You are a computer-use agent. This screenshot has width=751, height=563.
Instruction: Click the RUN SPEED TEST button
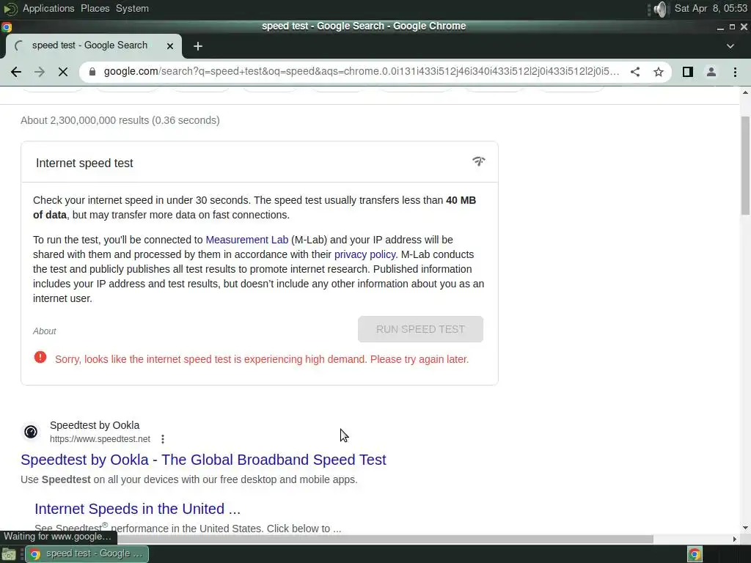[420, 329]
